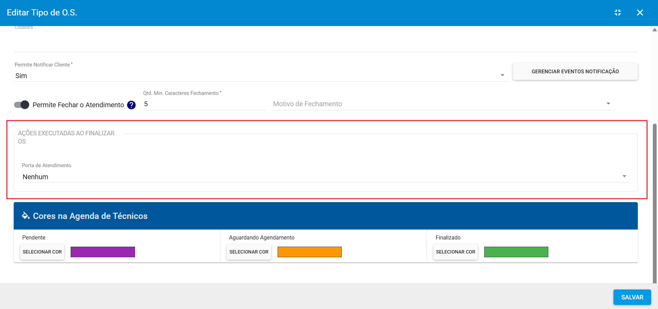The width and height of the screenshot is (658, 309).
Task: Close the Editar Tipo de O.S. dialog
Action: (639, 13)
